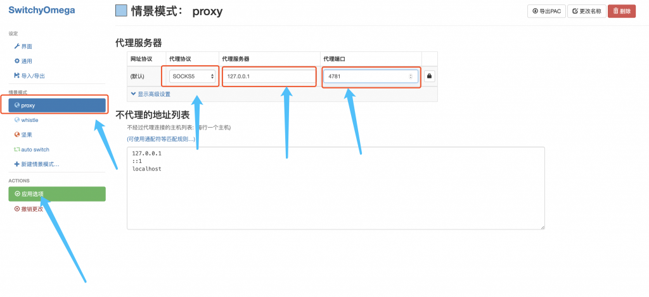The height and width of the screenshot is (297, 649).
Task: Click the lock authentication icon button
Action: coord(429,76)
